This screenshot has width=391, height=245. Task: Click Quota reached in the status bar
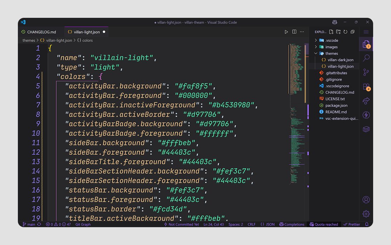coord(324,224)
